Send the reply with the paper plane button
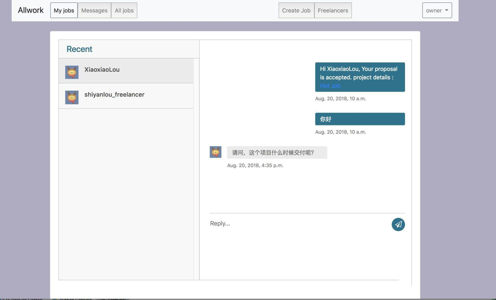This screenshot has height=300, width=496. click(398, 225)
